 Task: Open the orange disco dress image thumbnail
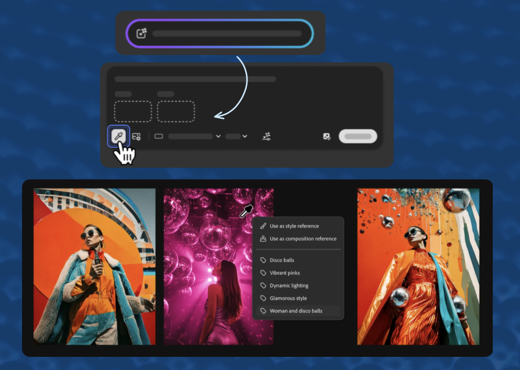418,267
